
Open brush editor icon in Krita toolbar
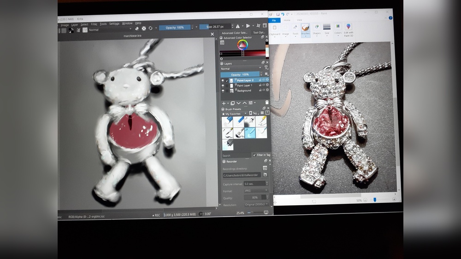(78, 30)
